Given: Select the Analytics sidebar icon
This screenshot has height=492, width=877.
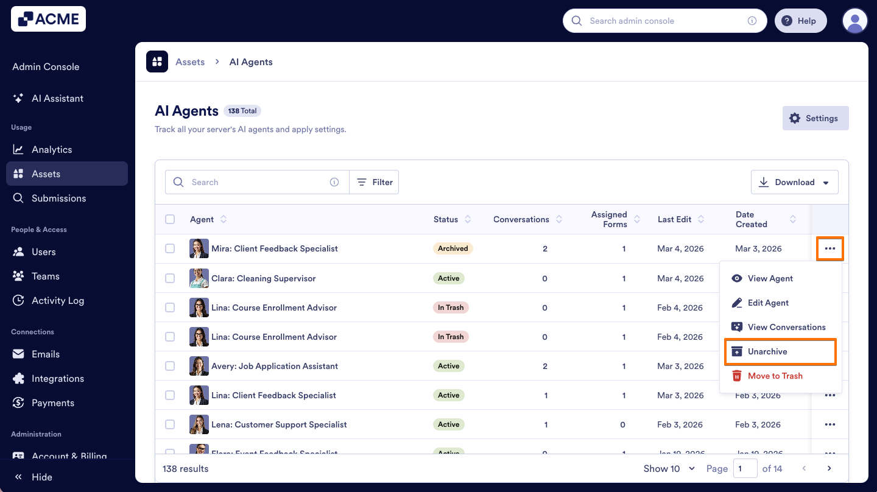Looking at the screenshot, I should tap(18, 149).
